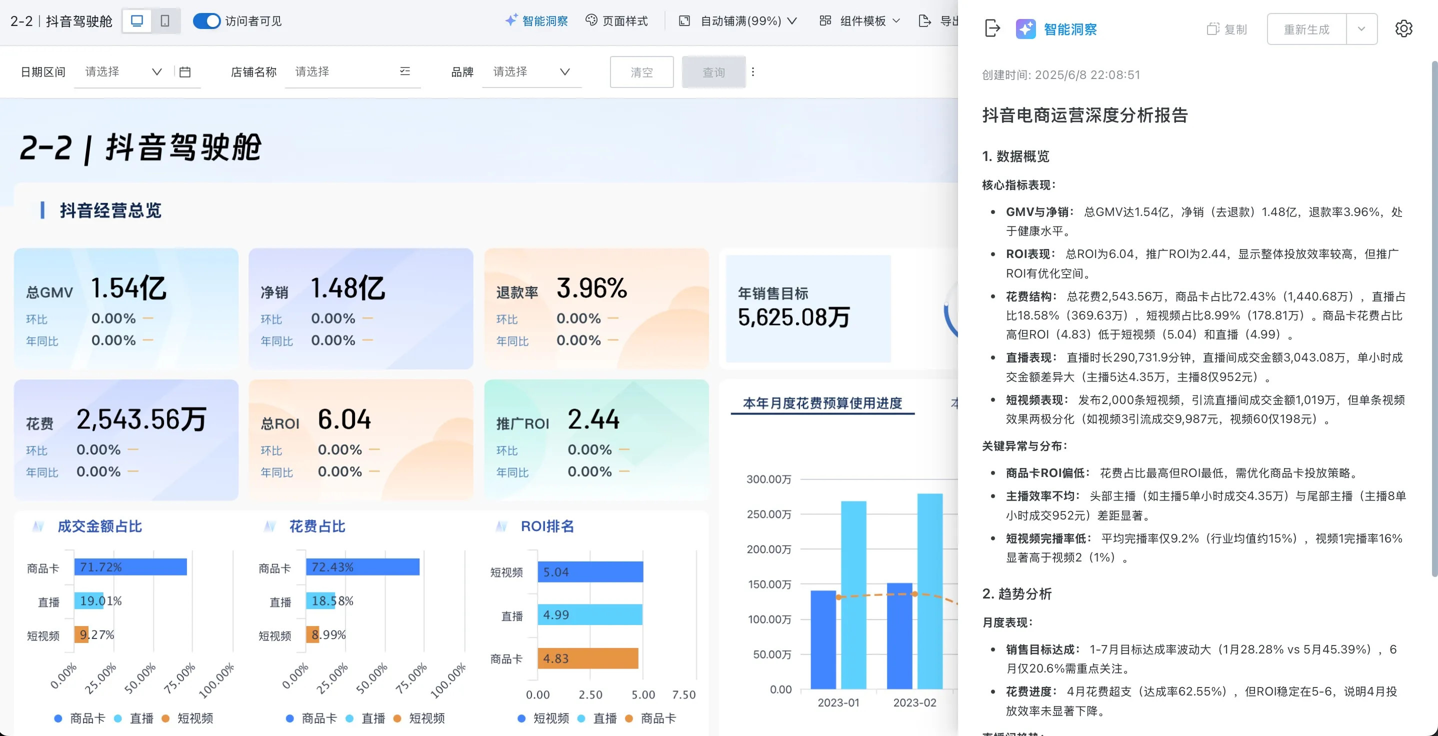Switch to mobile preview mode icon
This screenshot has width=1438, height=736.
(165, 21)
